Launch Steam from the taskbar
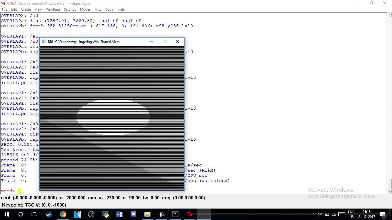Image resolution: width=392 pixels, height=220 pixels. tap(49, 214)
